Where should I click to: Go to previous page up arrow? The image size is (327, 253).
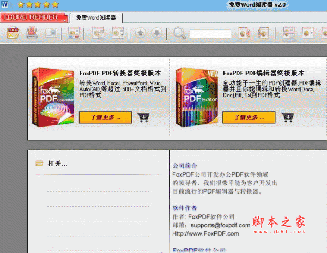pyautogui.click(x=141, y=33)
